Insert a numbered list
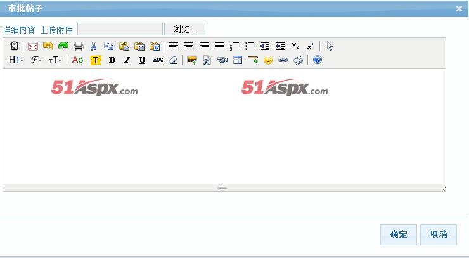 [234, 46]
